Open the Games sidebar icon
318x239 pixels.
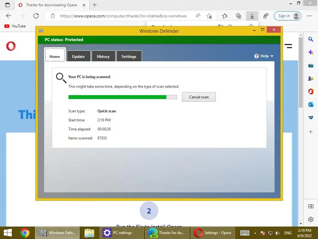pyautogui.click(x=311, y=78)
